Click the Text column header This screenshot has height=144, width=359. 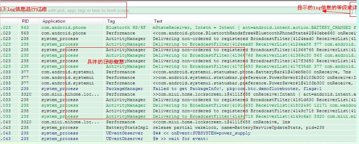click(x=158, y=21)
